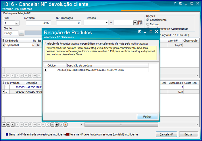The height and width of the screenshot is (141, 202).
Task: Open help question mark in main title bar
Action: point(175,3)
